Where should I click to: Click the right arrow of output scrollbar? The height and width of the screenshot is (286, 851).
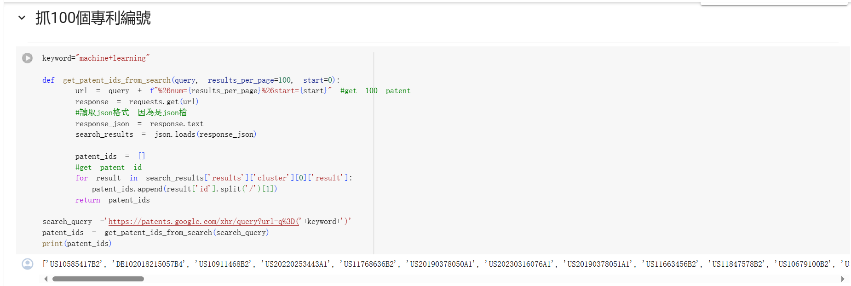pyautogui.click(x=843, y=279)
